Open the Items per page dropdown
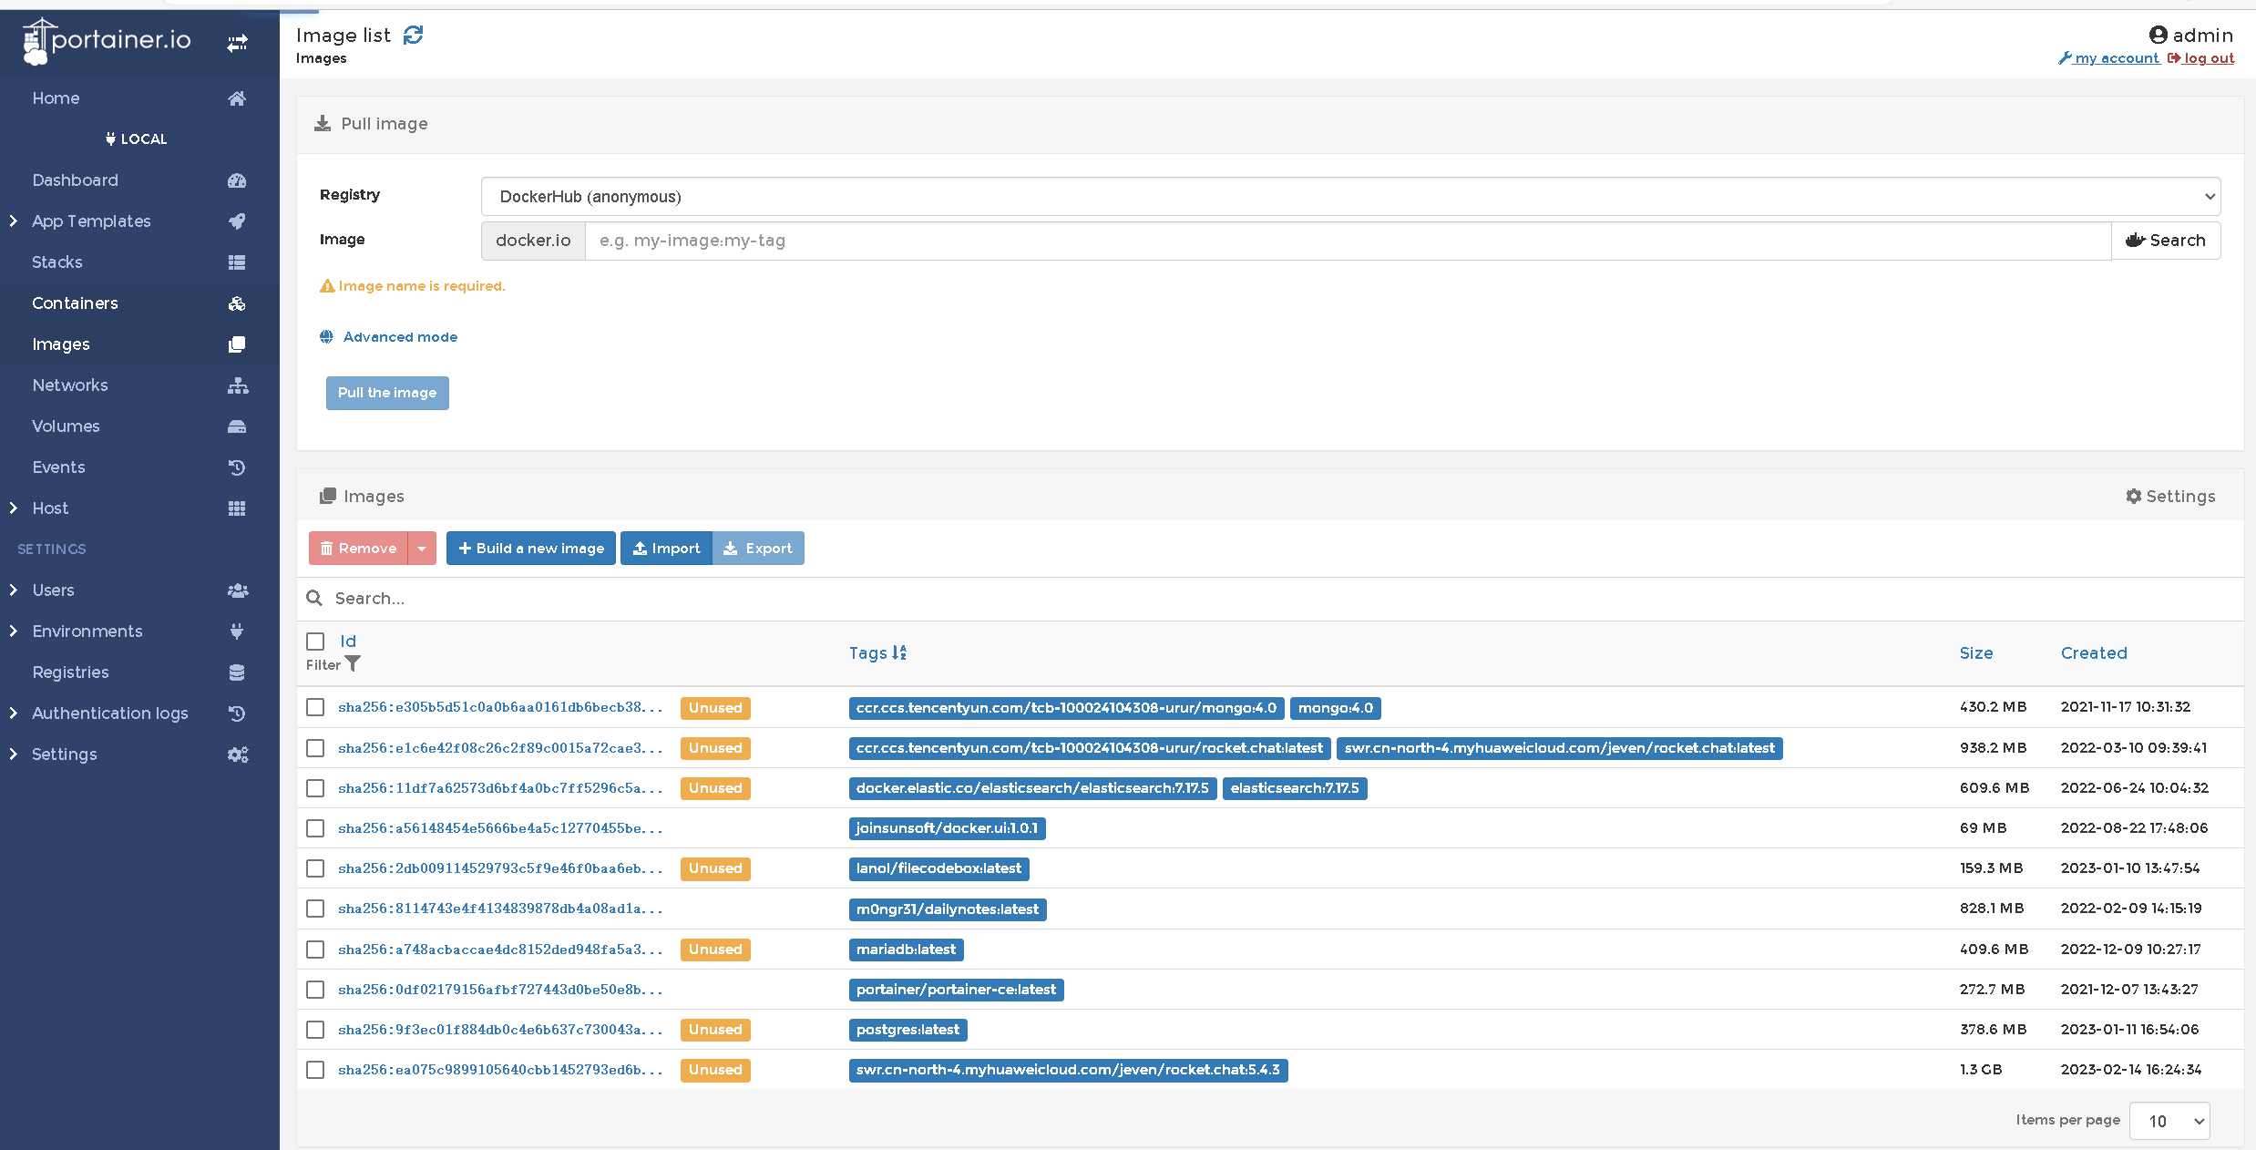This screenshot has height=1150, width=2256. point(2169,1121)
